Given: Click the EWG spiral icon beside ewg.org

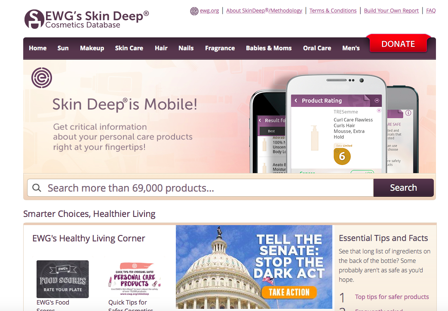Looking at the screenshot, I should click(x=194, y=11).
